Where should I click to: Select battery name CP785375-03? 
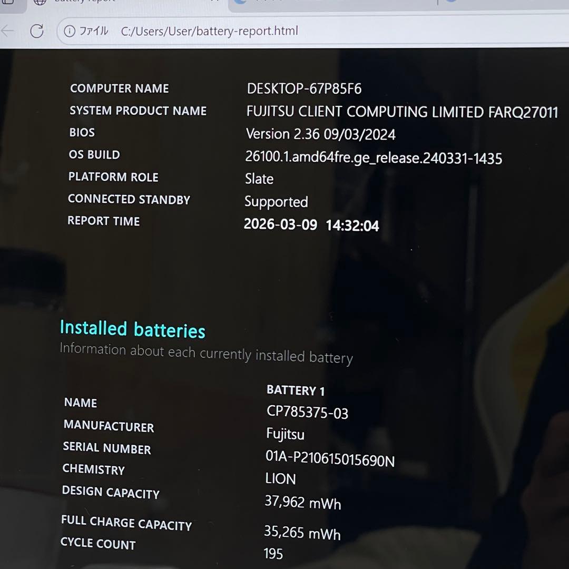click(307, 412)
